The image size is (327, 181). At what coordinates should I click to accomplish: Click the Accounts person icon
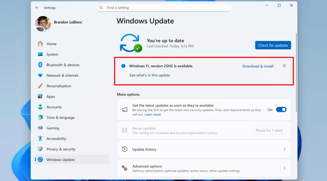(40, 107)
